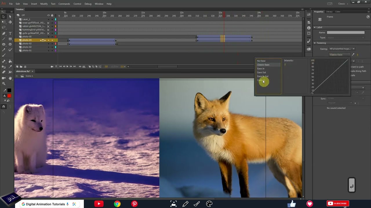Select the Text tool
371x208 pixels.
coord(10,34)
